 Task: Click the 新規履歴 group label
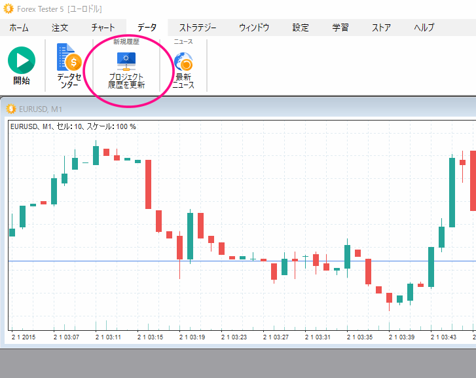point(126,42)
